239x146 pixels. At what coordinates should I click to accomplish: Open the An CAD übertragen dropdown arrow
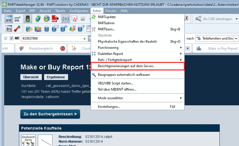tap(236, 19)
